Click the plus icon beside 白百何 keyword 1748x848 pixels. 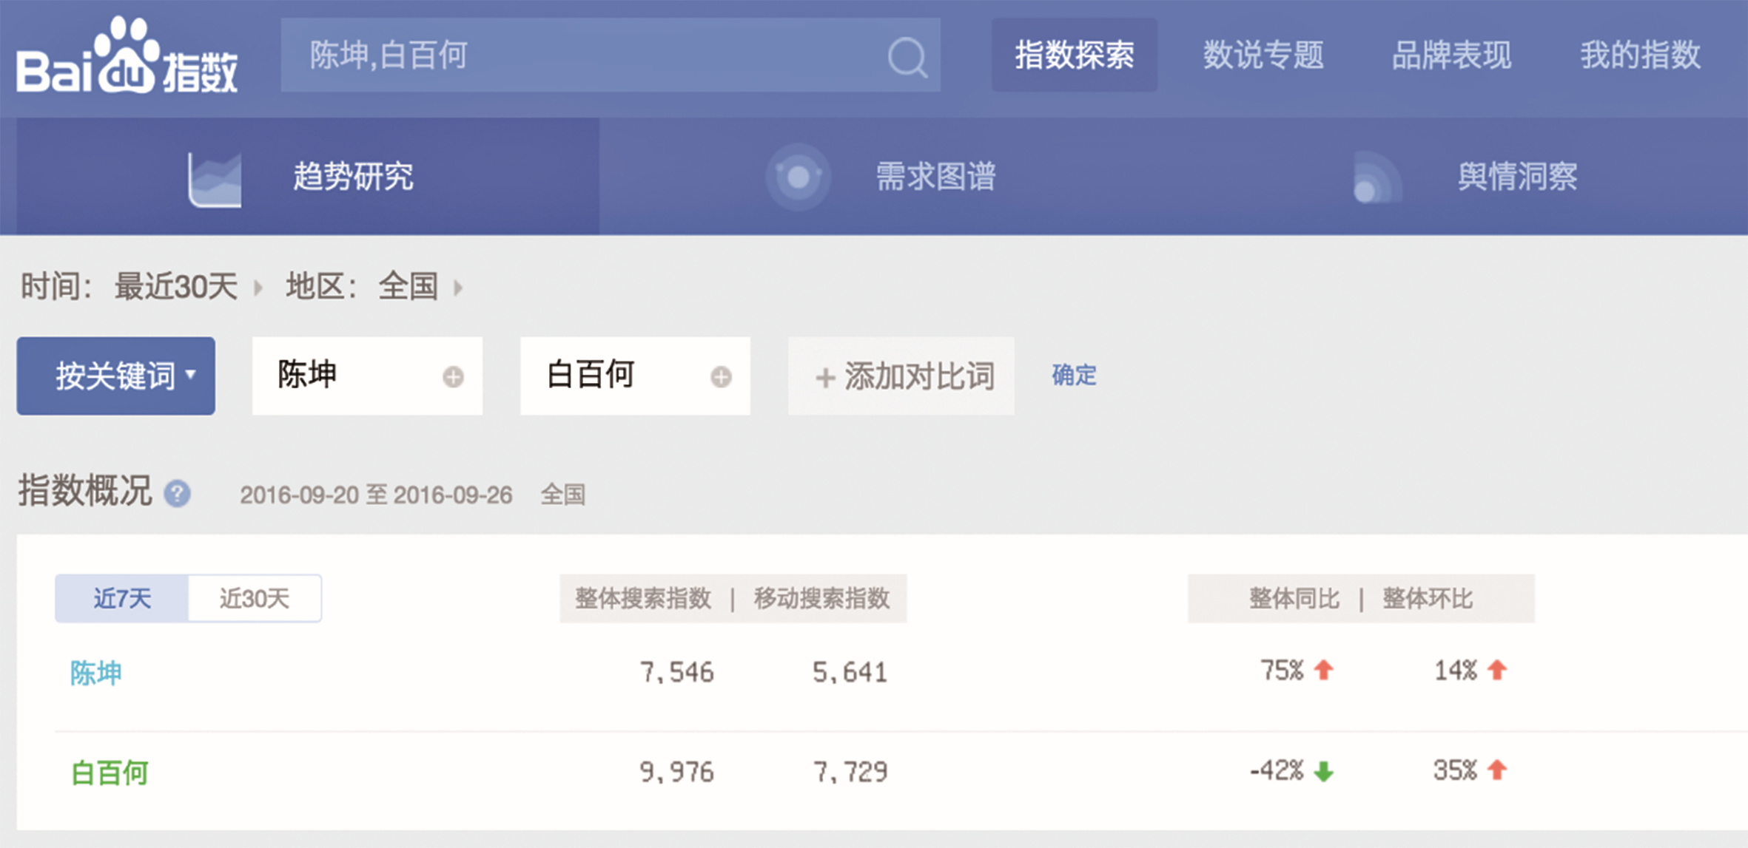tap(721, 377)
